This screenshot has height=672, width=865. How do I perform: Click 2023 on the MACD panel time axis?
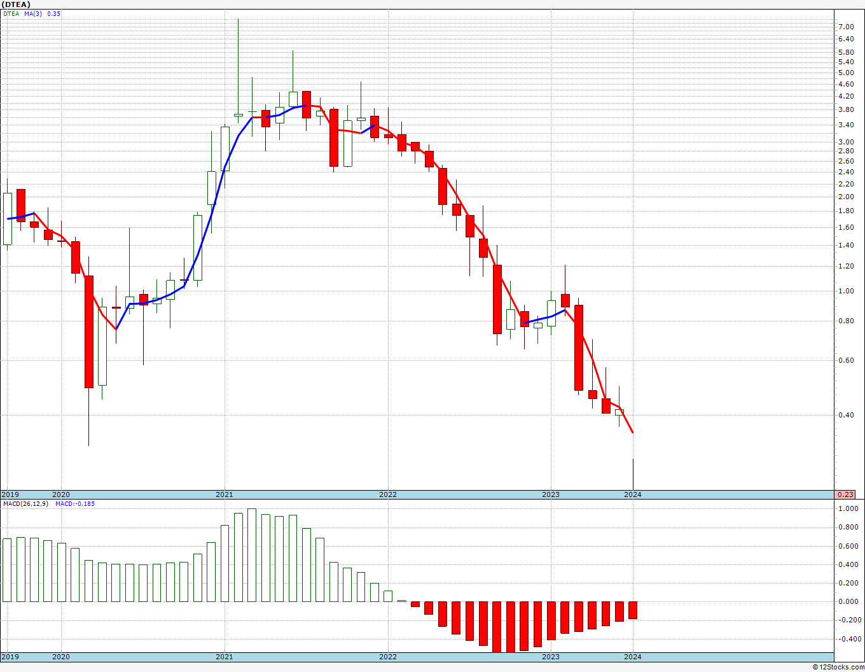[551, 657]
